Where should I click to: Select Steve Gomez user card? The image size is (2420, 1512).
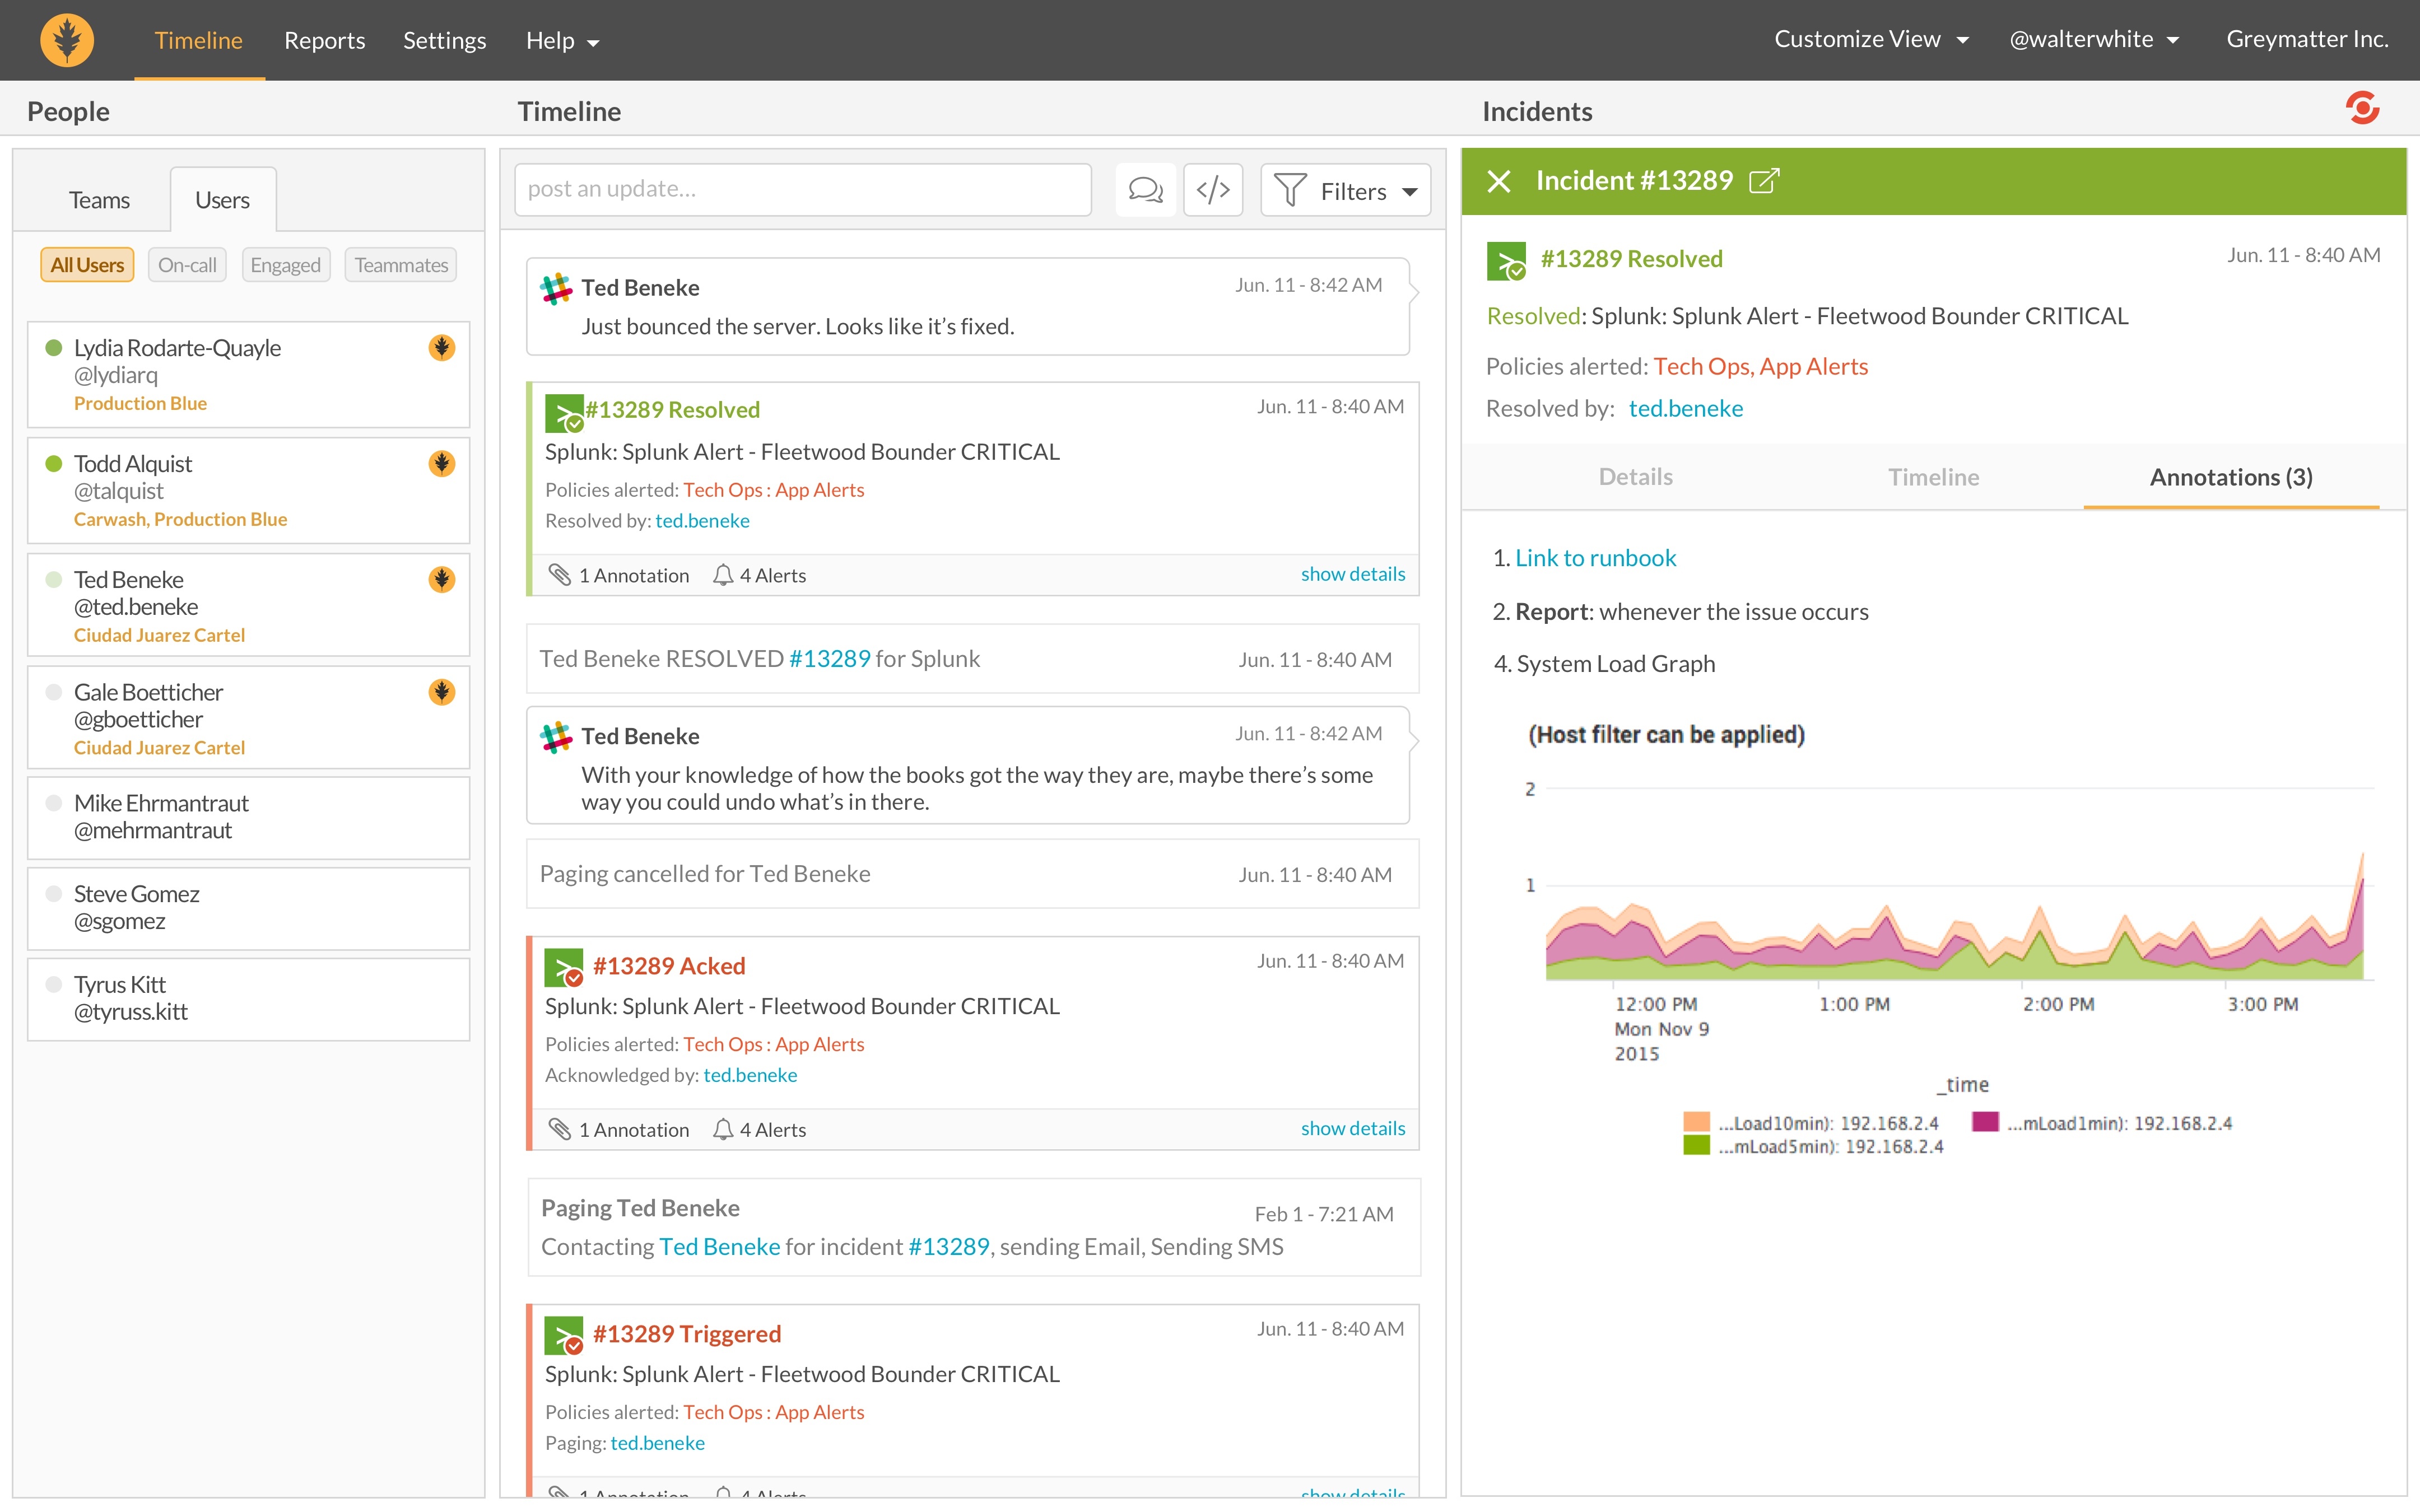[x=248, y=908]
